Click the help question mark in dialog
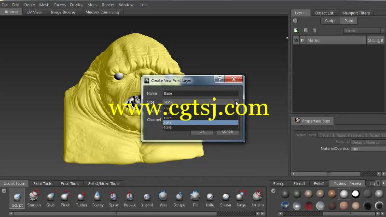This screenshot has width=386, height=217. point(220,79)
